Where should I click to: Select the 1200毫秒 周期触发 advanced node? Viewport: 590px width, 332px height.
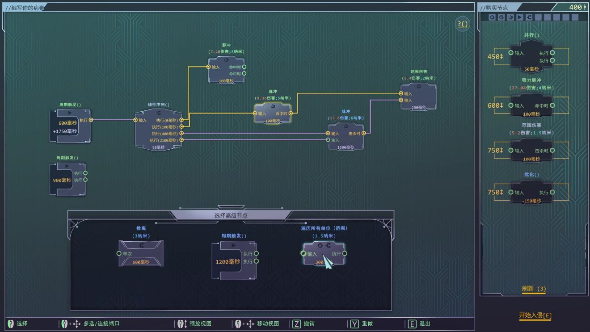point(234,261)
